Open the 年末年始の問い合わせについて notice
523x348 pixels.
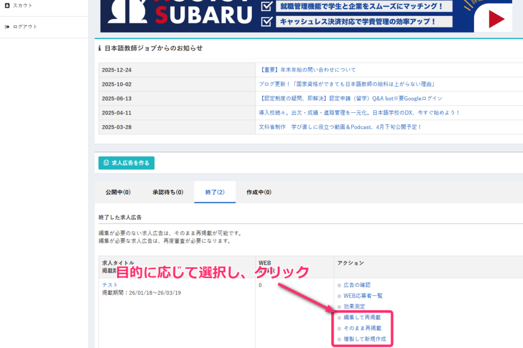click(307, 69)
